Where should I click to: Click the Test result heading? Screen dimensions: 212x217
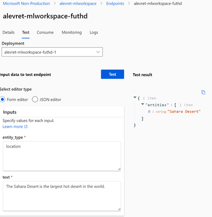143,75
